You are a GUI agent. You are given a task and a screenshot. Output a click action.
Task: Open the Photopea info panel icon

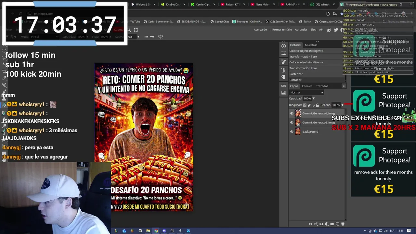[x=283, y=46]
